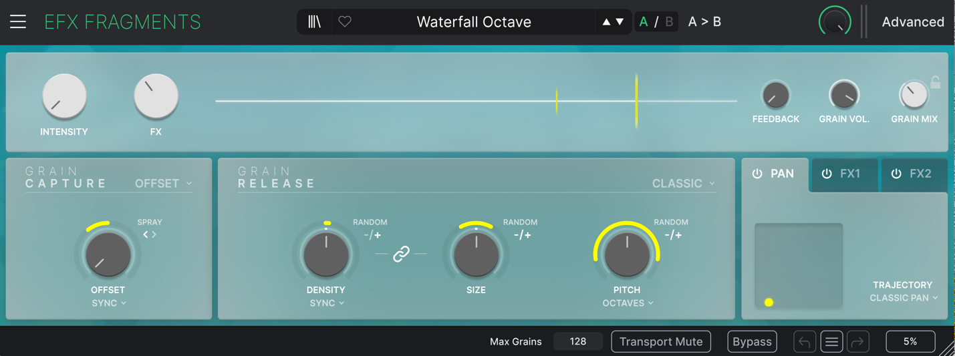Switch to preset slot B

[669, 22]
